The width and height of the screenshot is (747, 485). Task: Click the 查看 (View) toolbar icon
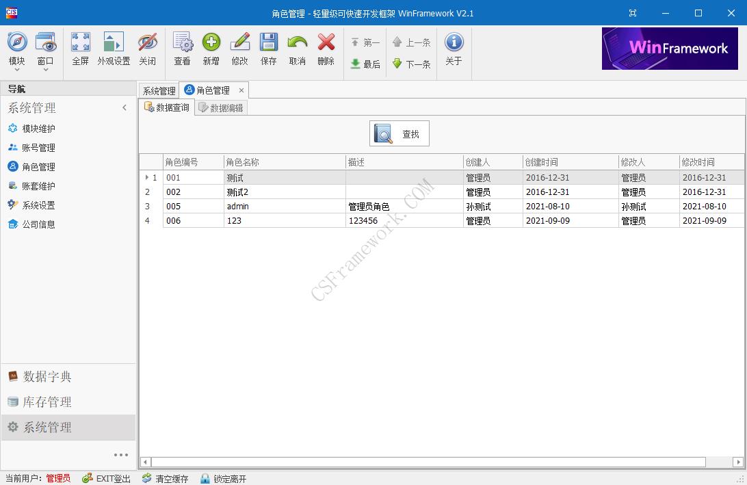pyautogui.click(x=182, y=48)
